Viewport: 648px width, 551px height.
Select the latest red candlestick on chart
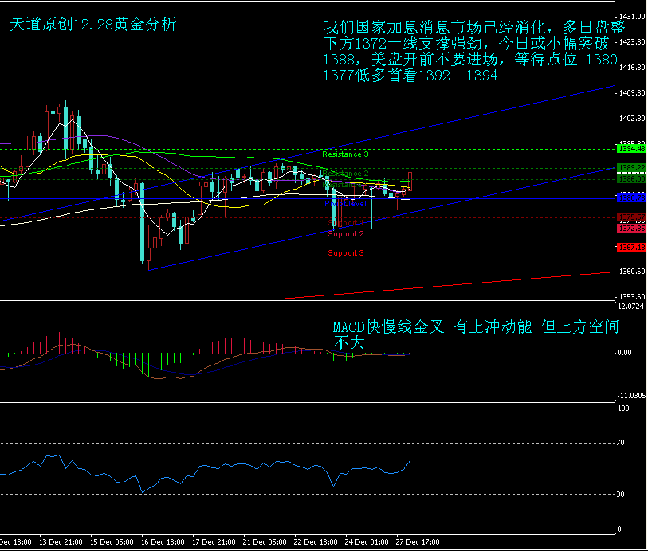coord(410,181)
